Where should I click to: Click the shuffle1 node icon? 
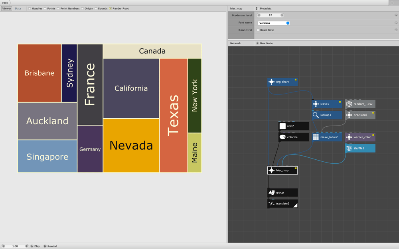tap(349, 148)
